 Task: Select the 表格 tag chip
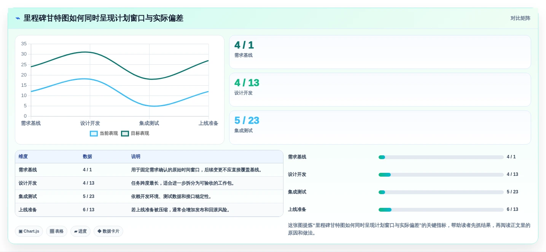tap(57, 231)
